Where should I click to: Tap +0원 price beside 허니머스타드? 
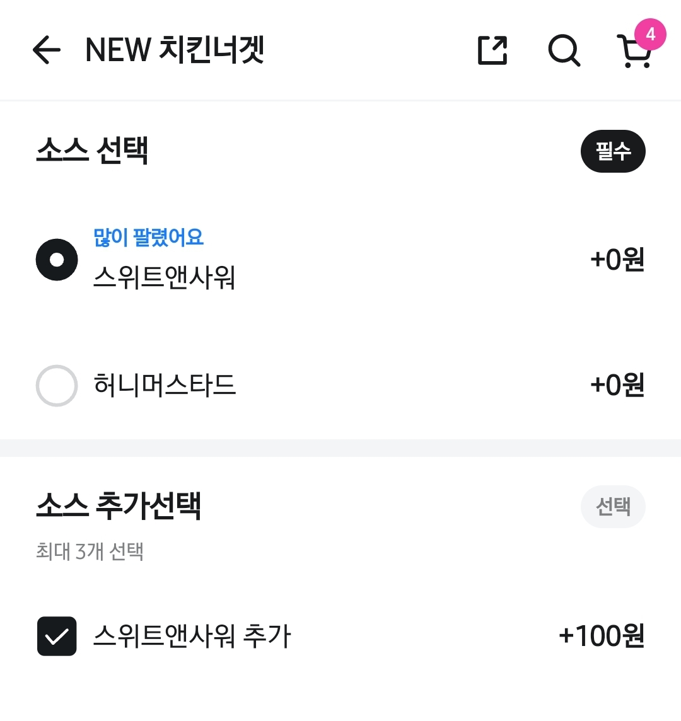617,385
